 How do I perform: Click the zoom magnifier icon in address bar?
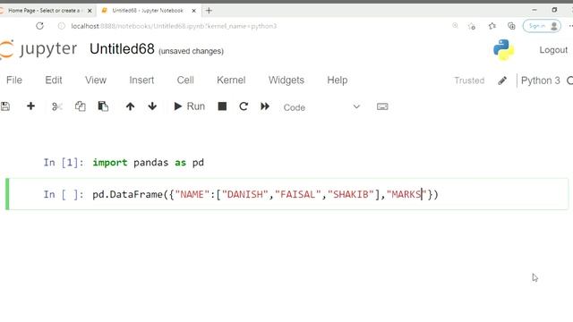point(455,26)
